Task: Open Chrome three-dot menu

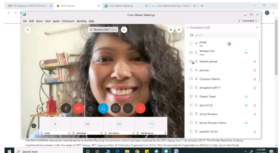Action: [x=274, y=13]
